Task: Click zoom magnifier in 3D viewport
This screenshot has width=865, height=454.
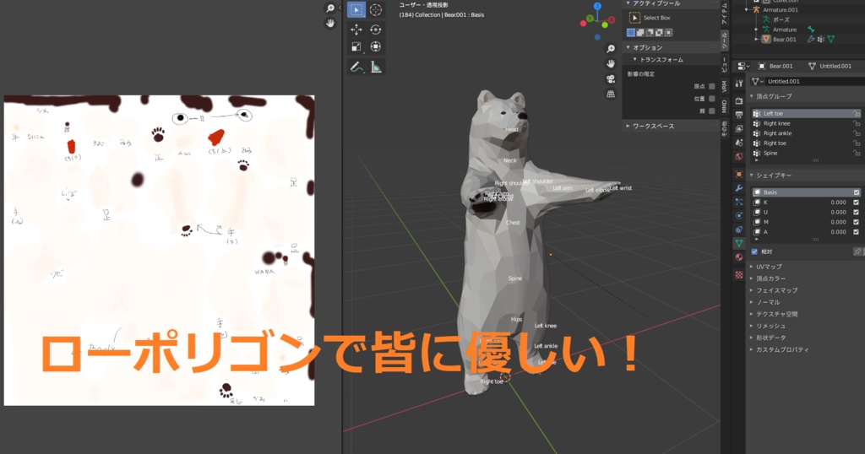Action: click(x=611, y=49)
